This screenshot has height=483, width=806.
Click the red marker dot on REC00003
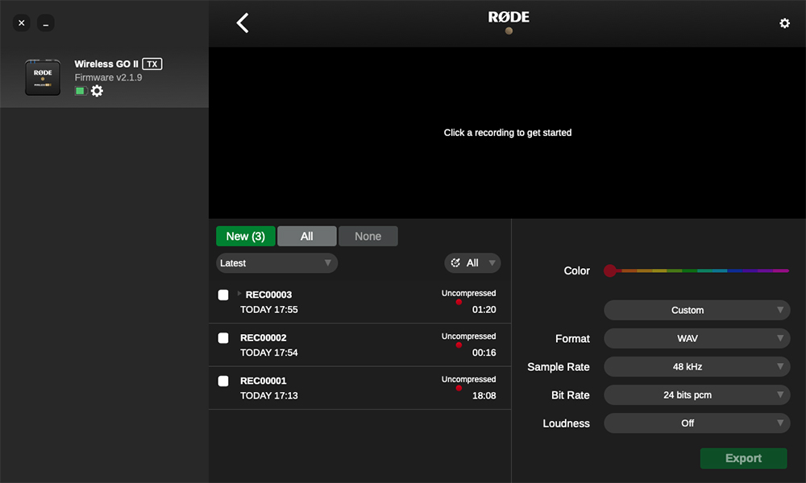click(x=459, y=302)
